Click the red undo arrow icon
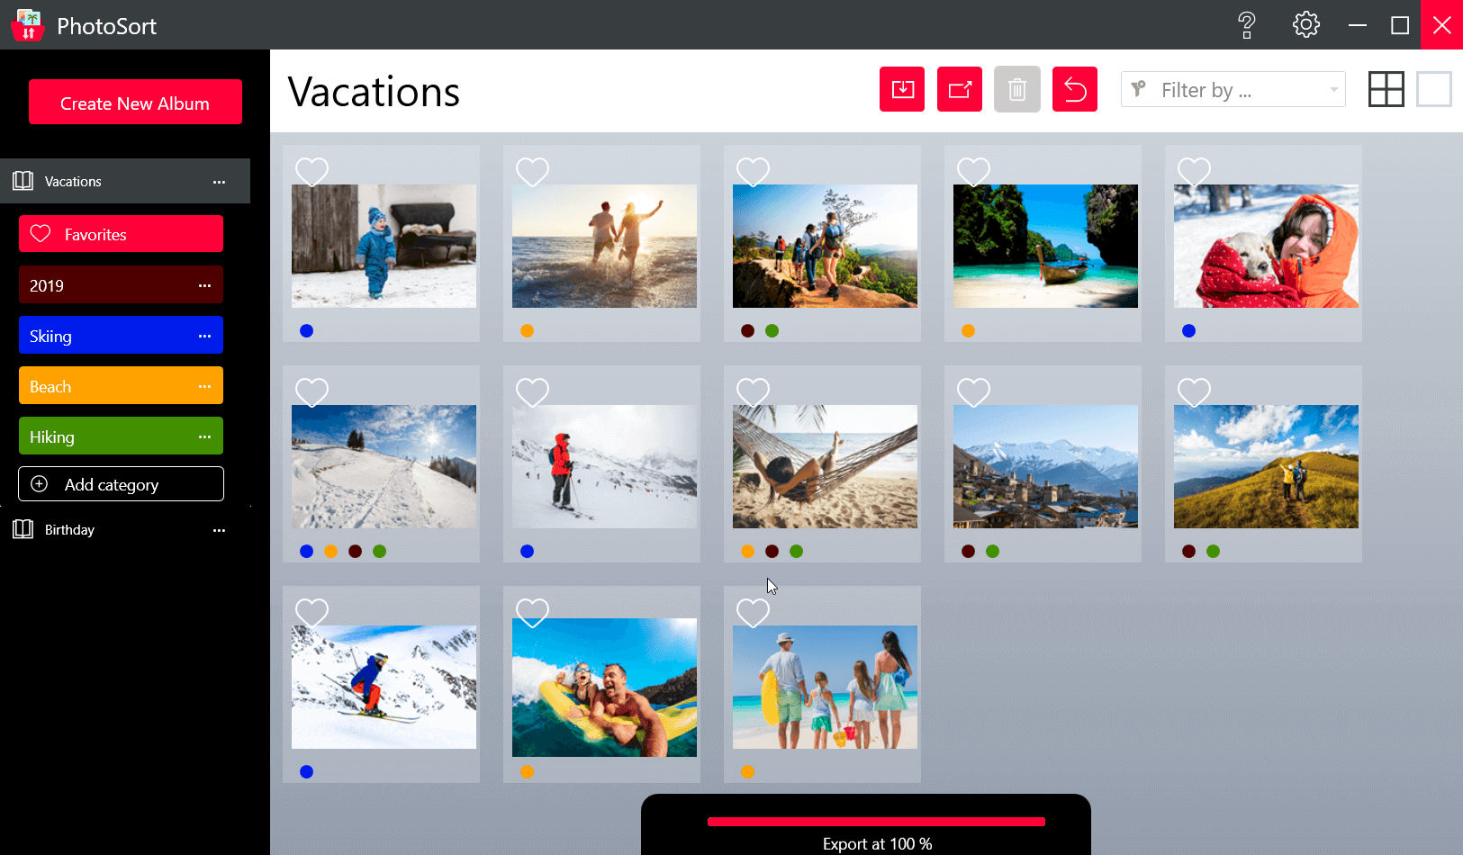 point(1074,89)
